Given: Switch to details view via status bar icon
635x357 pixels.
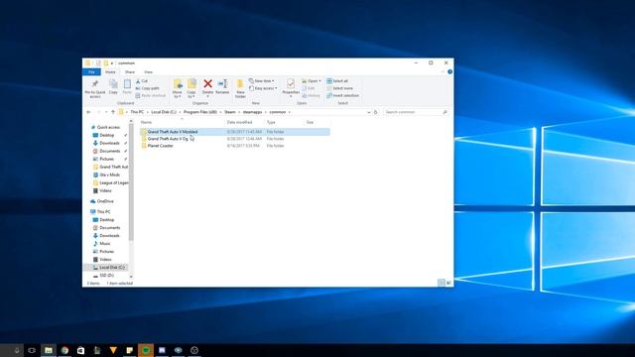Looking at the screenshot, I should tap(442, 283).
